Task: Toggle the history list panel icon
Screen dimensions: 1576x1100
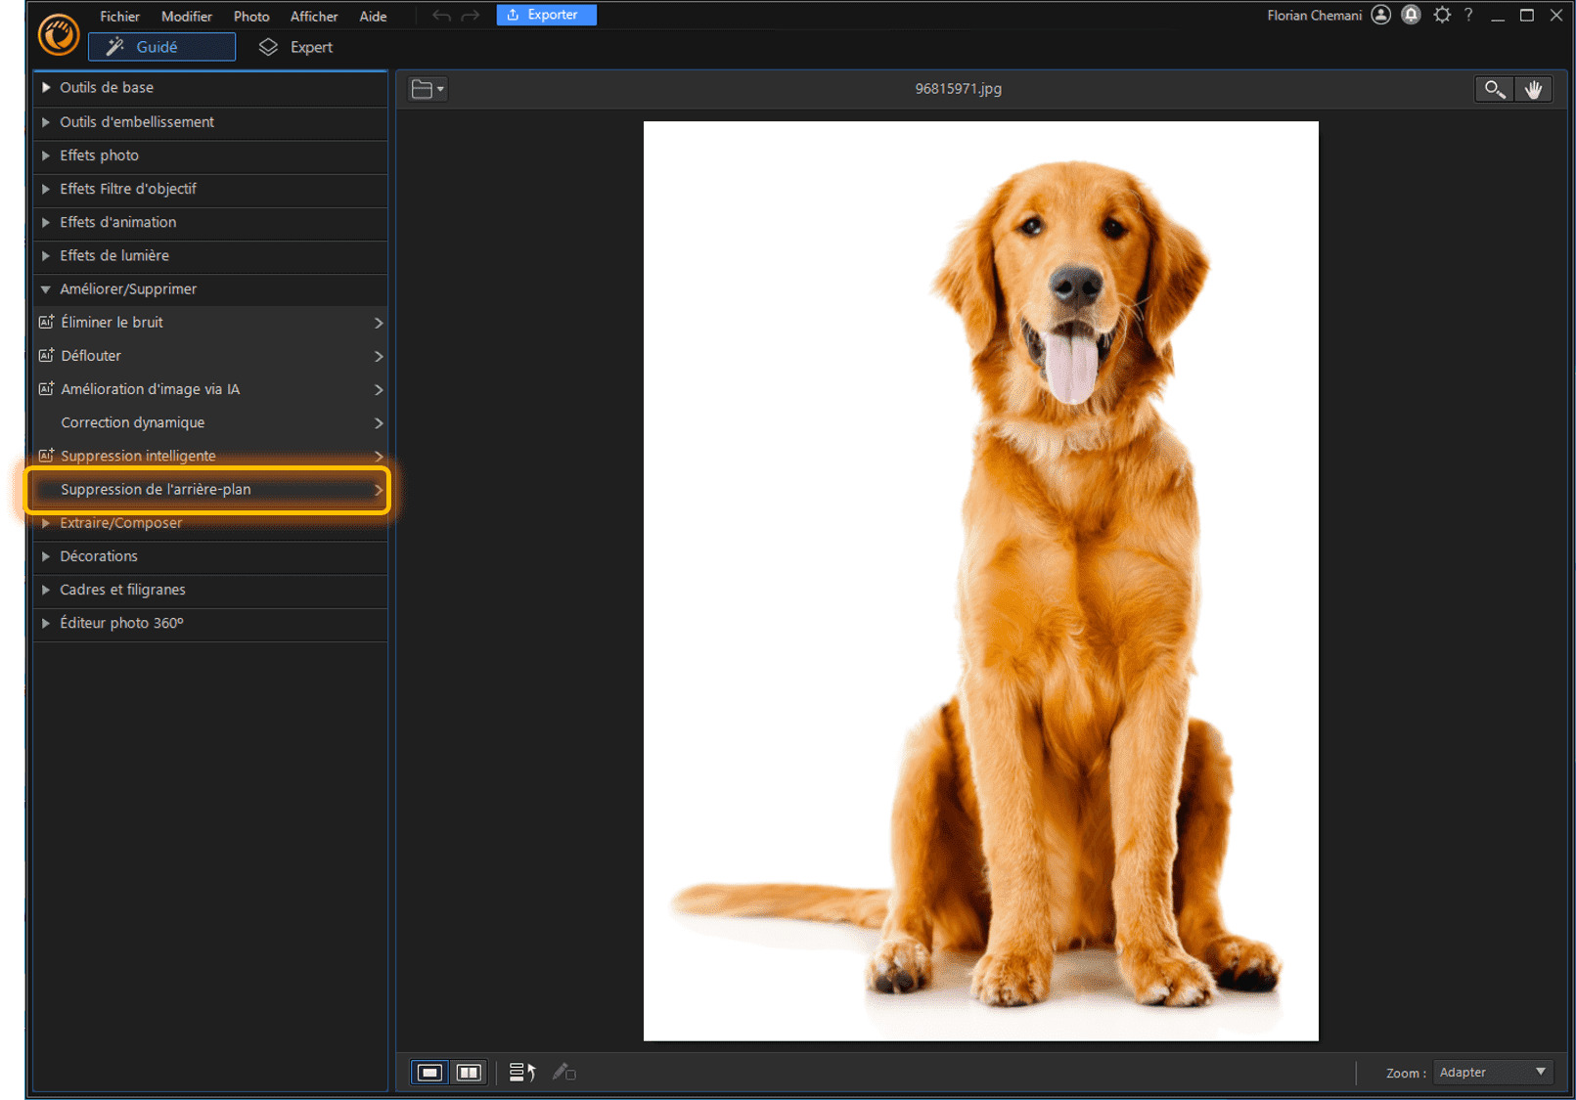Action: pyautogui.click(x=521, y=1073)
